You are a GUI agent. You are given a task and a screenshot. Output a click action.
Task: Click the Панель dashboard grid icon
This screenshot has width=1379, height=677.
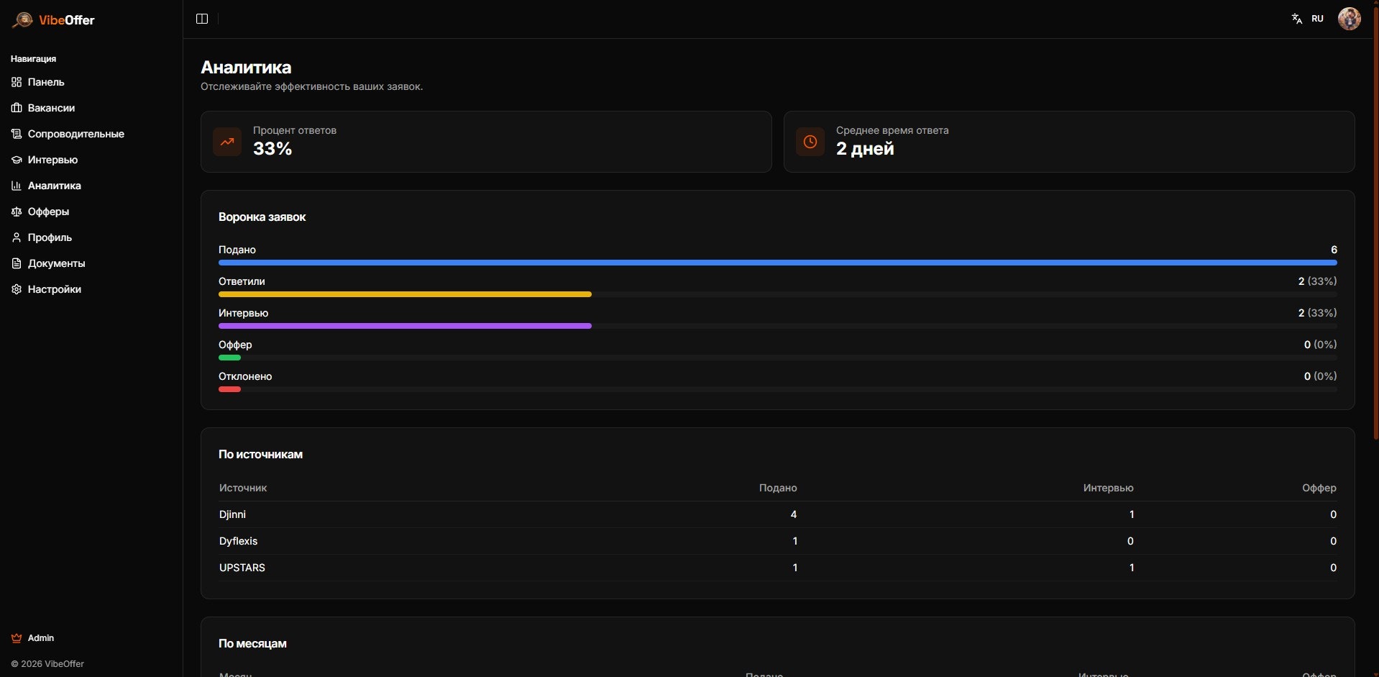click(17, 82)
